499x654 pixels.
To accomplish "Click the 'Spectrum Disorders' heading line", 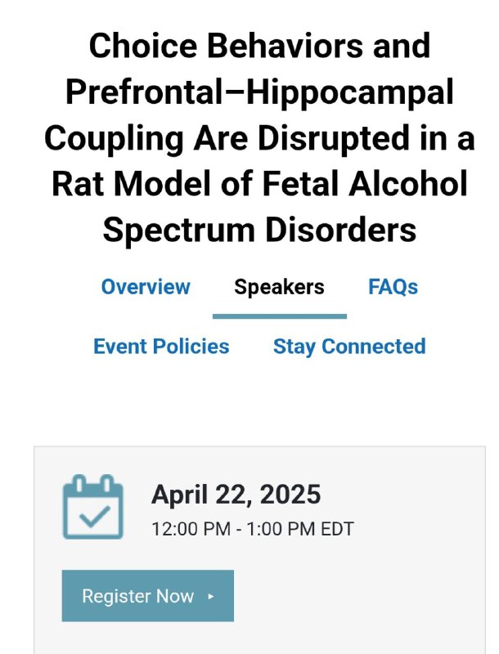I will tap(259, 231).
